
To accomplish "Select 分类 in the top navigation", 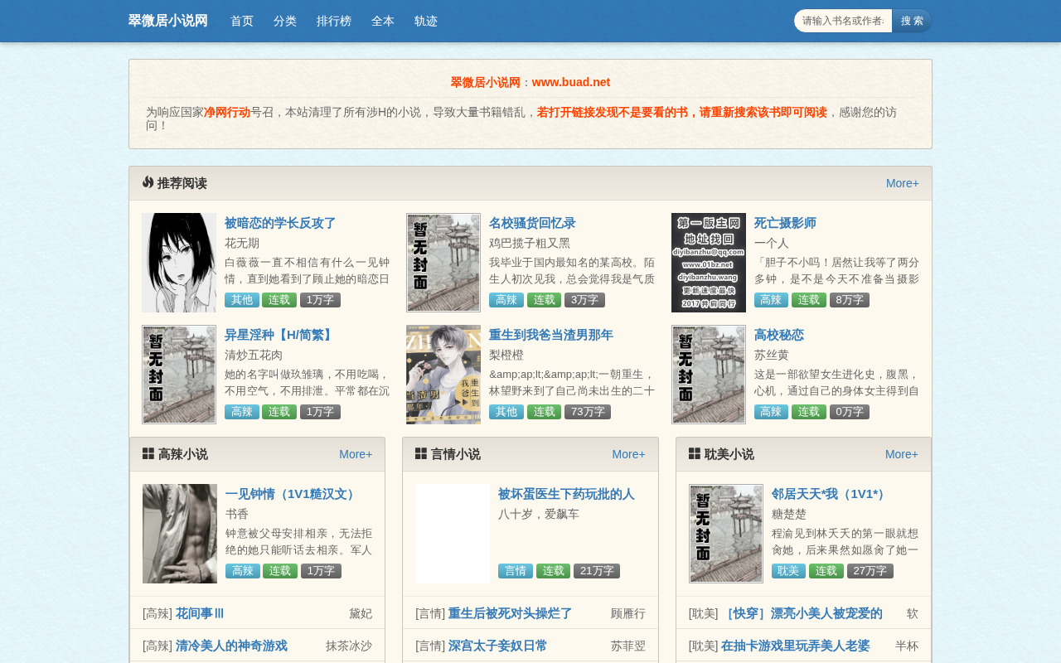I will (x=285, y=21).
